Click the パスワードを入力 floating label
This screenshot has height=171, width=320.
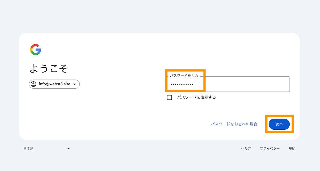coord(184,76)
